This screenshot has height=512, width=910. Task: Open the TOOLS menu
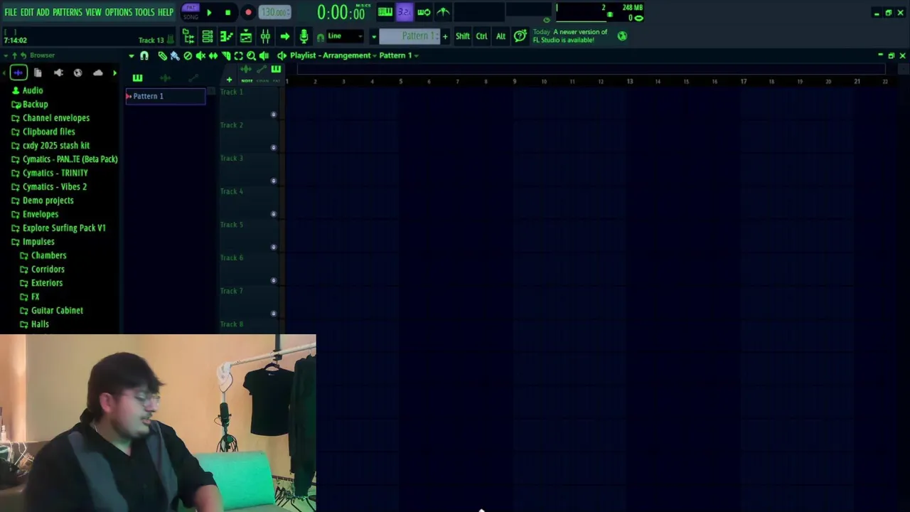coord(144,12)
